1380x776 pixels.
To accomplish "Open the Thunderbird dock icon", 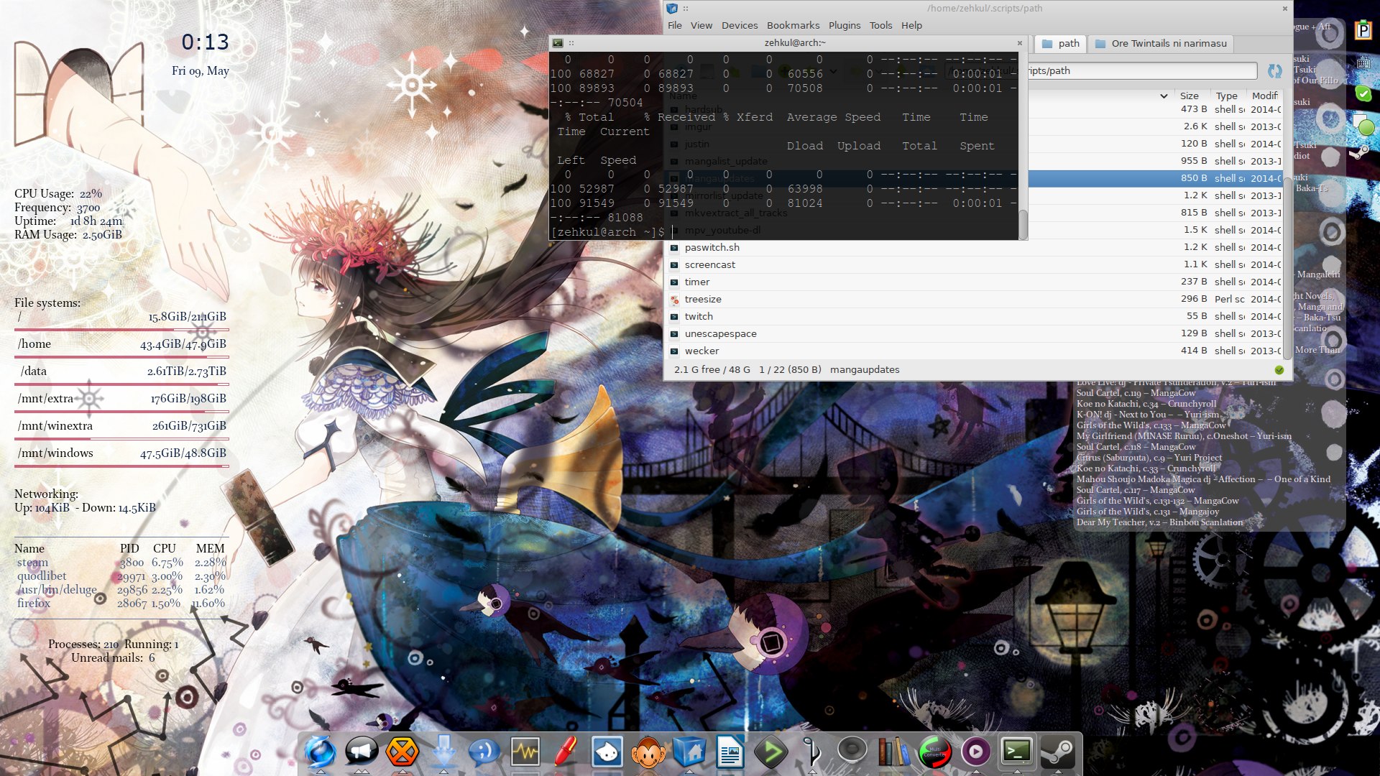I will 319,752.
